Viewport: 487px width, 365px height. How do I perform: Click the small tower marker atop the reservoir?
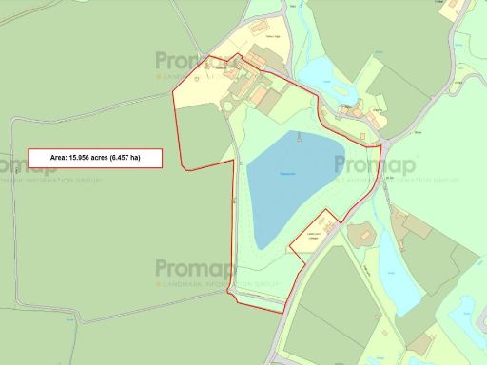coord(299,138)
